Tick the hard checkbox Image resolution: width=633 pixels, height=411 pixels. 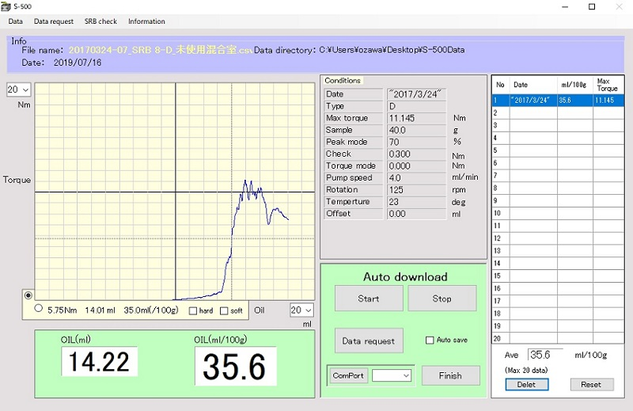tap(193, 310)
